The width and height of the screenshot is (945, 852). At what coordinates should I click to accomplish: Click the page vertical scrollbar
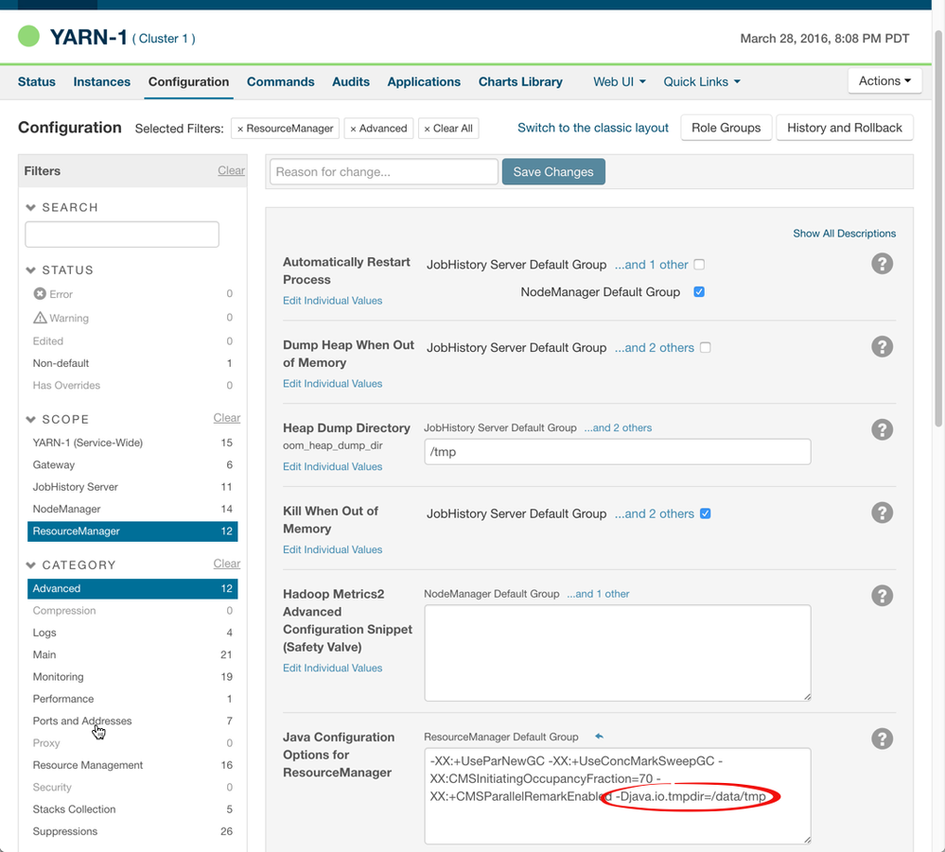click(938, 228)
